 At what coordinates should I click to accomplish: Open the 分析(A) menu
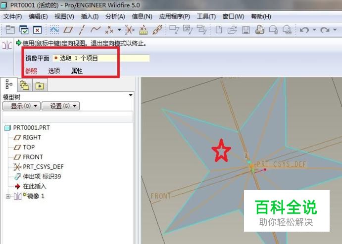[x=115, y=16]
